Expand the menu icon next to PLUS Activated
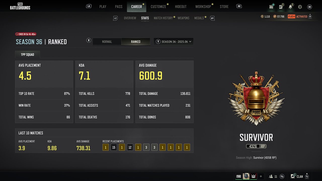The image size is (322, 181). [x=310, y=17]
